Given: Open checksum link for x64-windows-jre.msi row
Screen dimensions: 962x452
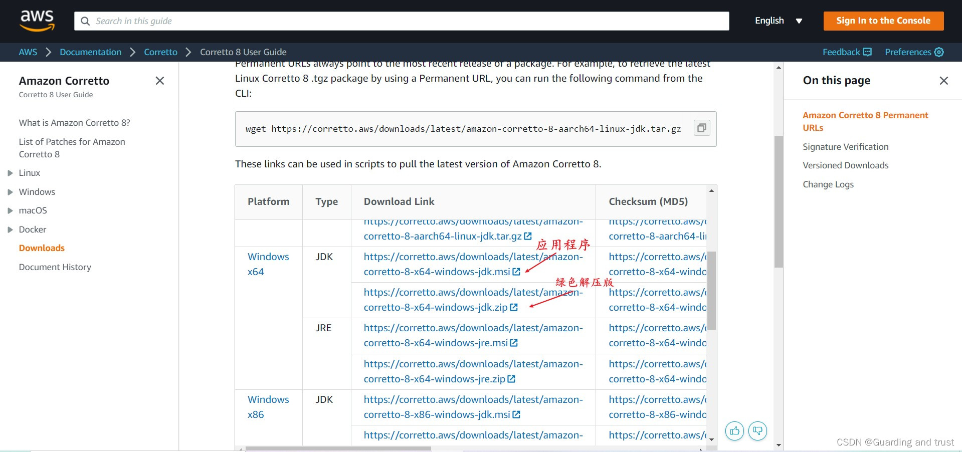Looking at the screenshot, I should (657, 335).
